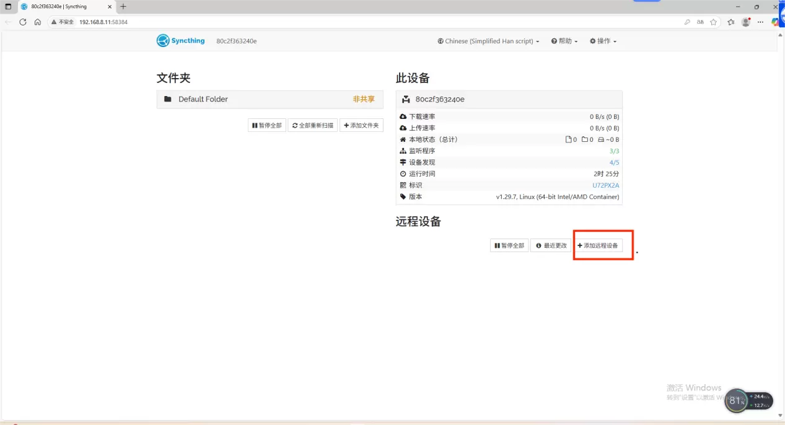Pause all folders with 暂停全部
Screen dimensions: 785x425
click(x=267, y=125)
